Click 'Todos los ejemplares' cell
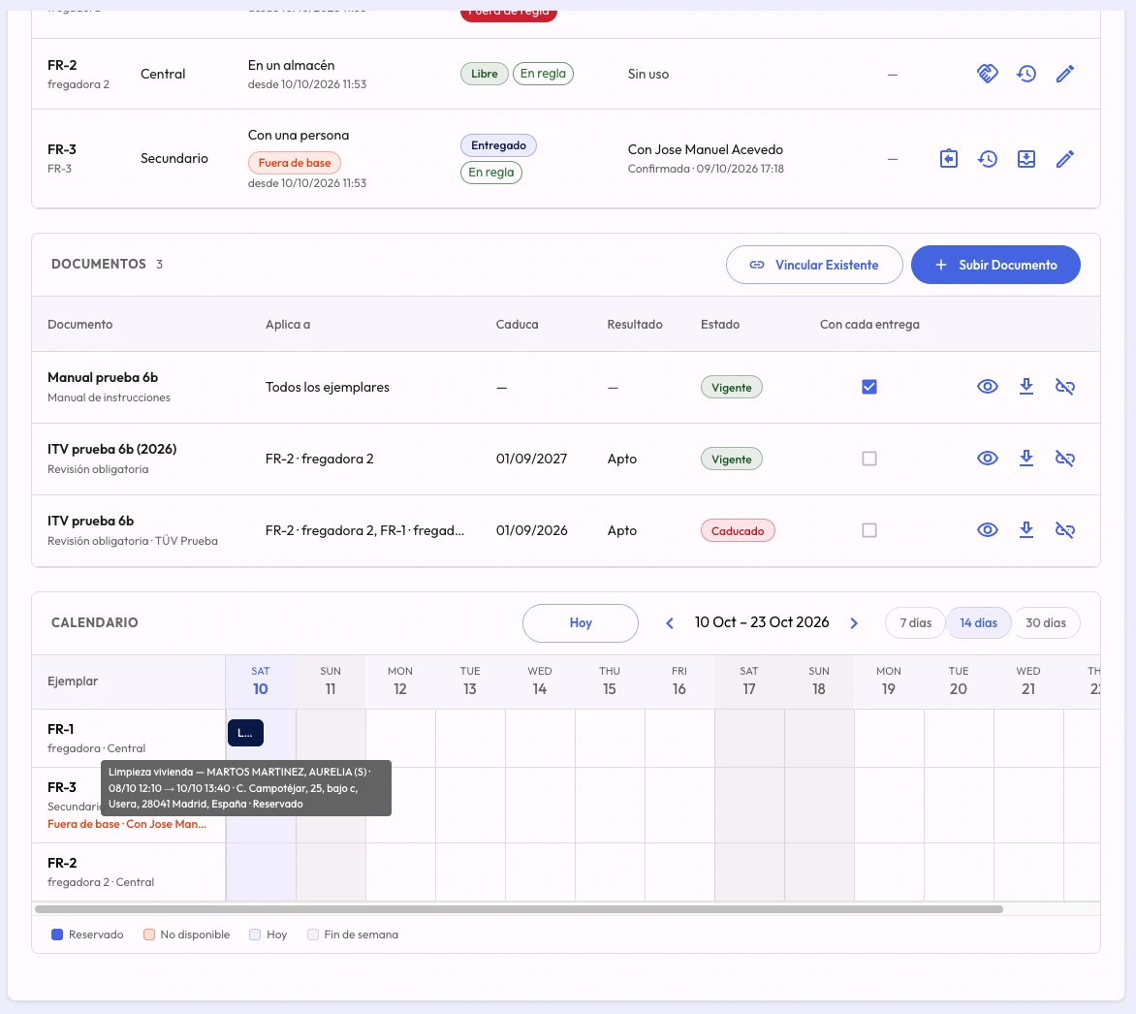 click(x=328, y=387)
